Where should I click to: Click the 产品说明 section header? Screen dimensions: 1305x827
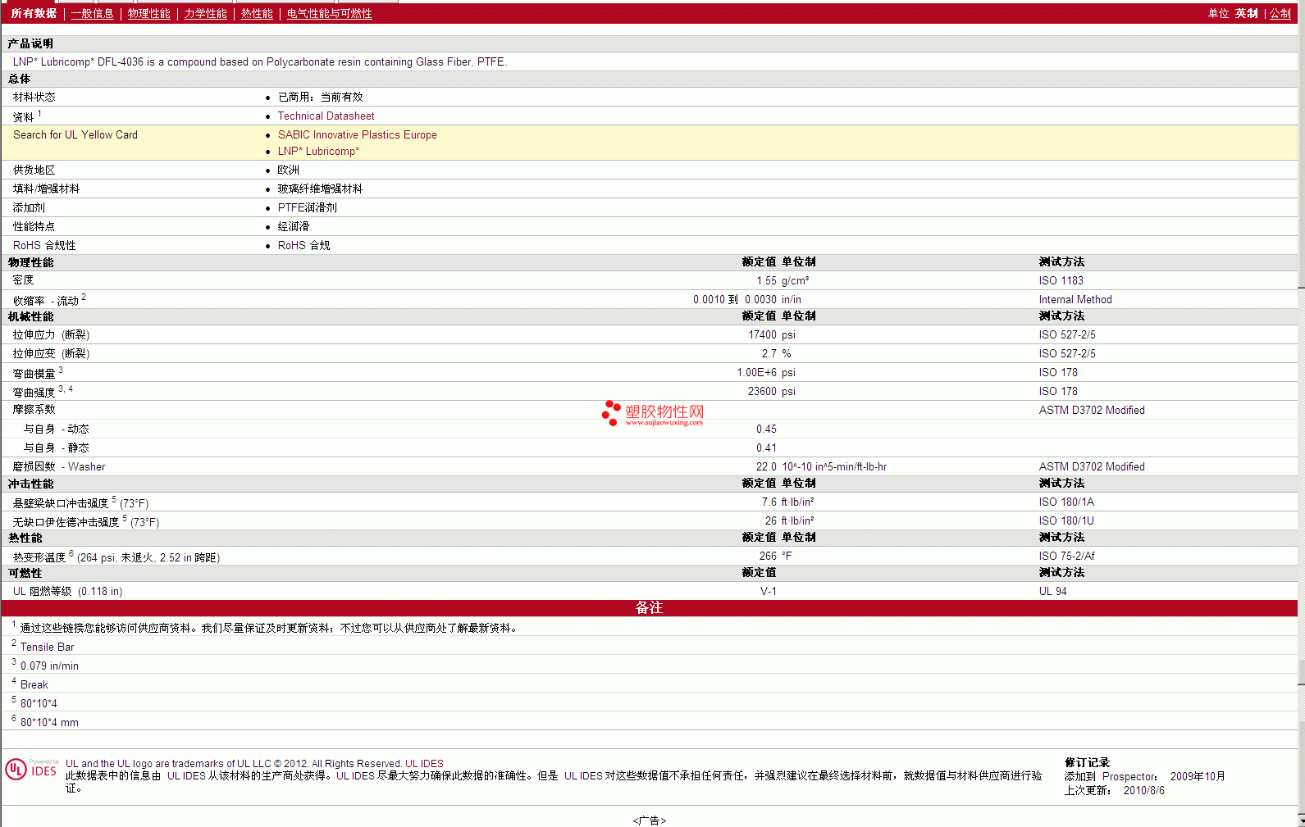(30, 44)
